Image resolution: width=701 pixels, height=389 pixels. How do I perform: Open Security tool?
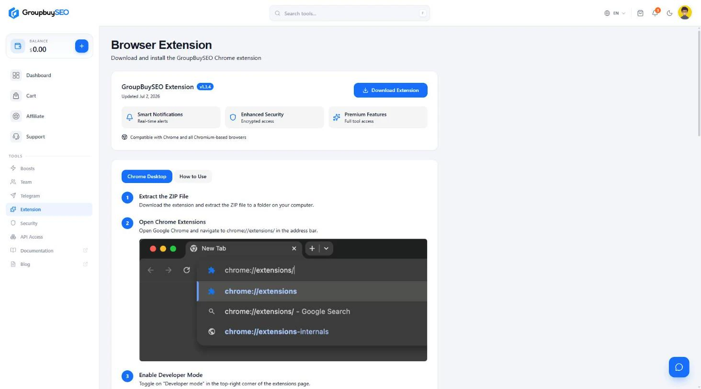coord(49,223)
